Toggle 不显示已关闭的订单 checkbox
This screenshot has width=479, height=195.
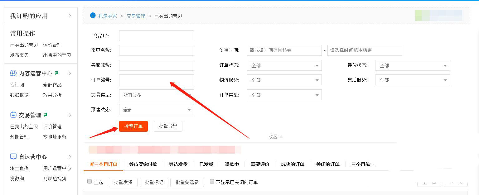coord(212,181)
